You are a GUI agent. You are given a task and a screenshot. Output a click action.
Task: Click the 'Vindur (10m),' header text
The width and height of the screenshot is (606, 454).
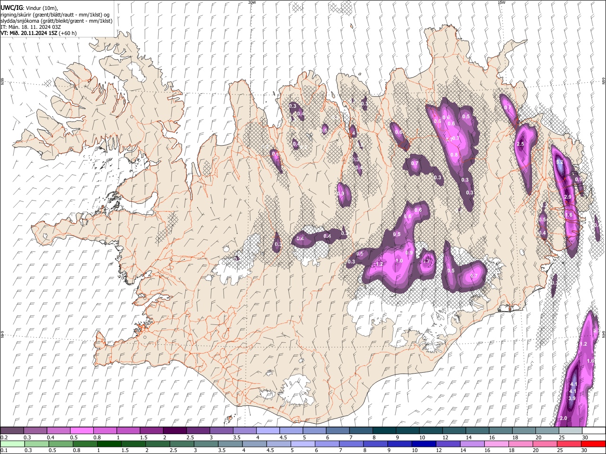[x=41, y=8]
